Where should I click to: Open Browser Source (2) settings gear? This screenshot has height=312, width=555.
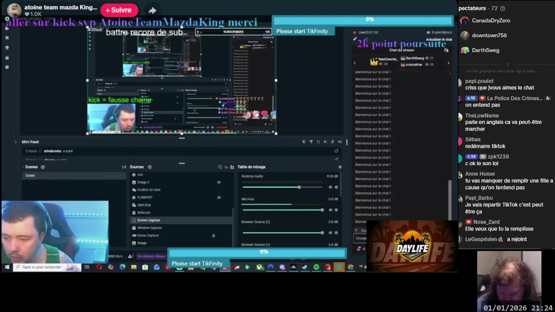pyautogui.click(x=336, y=233)
